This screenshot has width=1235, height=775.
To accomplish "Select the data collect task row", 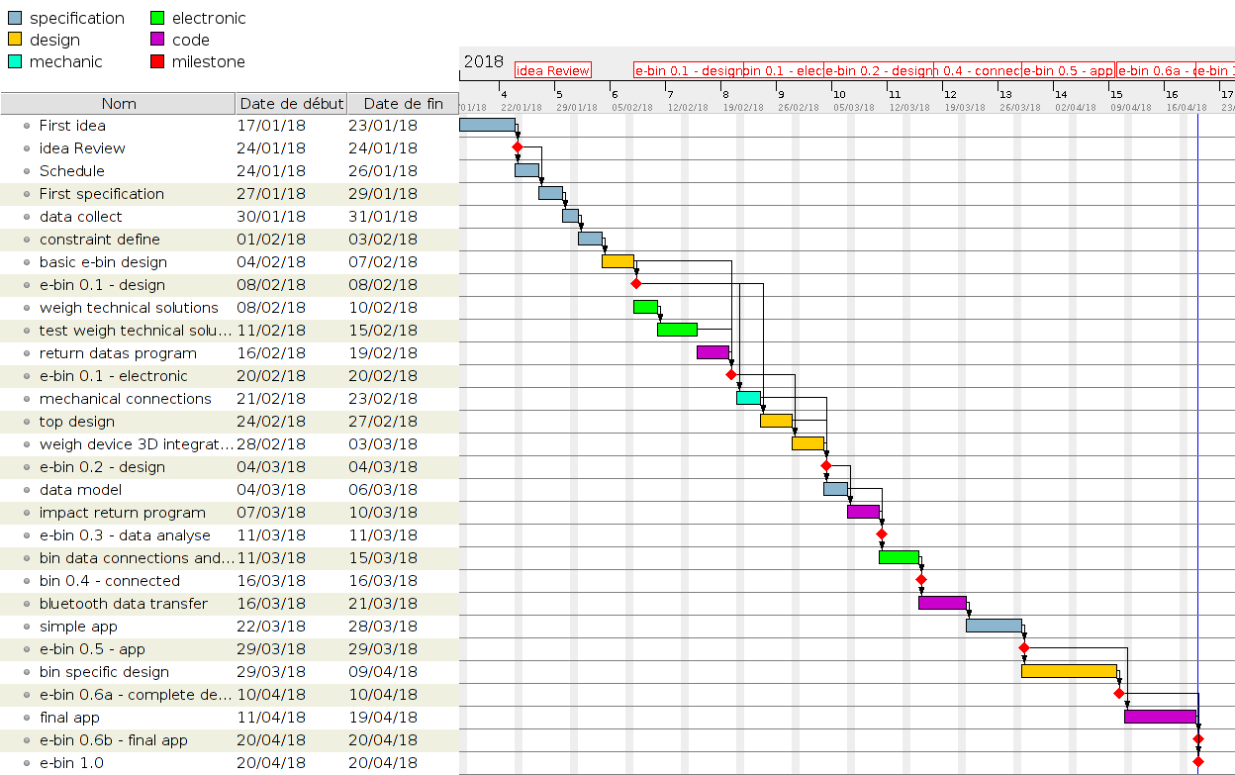I will point(230,217).
